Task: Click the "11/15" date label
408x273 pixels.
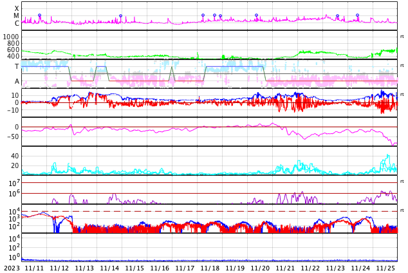Action: tap(134, 268)
